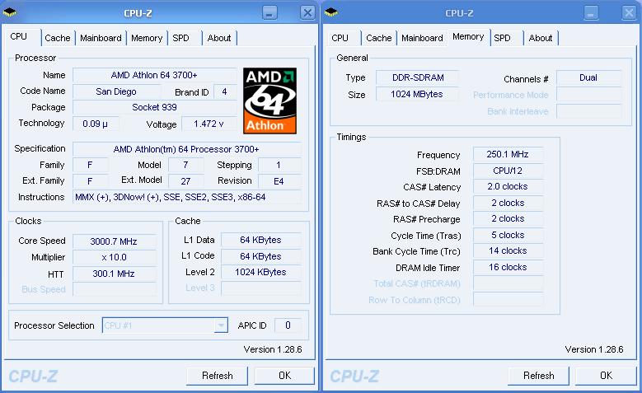The image size is (642, 393).
Task: Click the AMD Athlon 64 logo image
Action: (x=269, y=101)
